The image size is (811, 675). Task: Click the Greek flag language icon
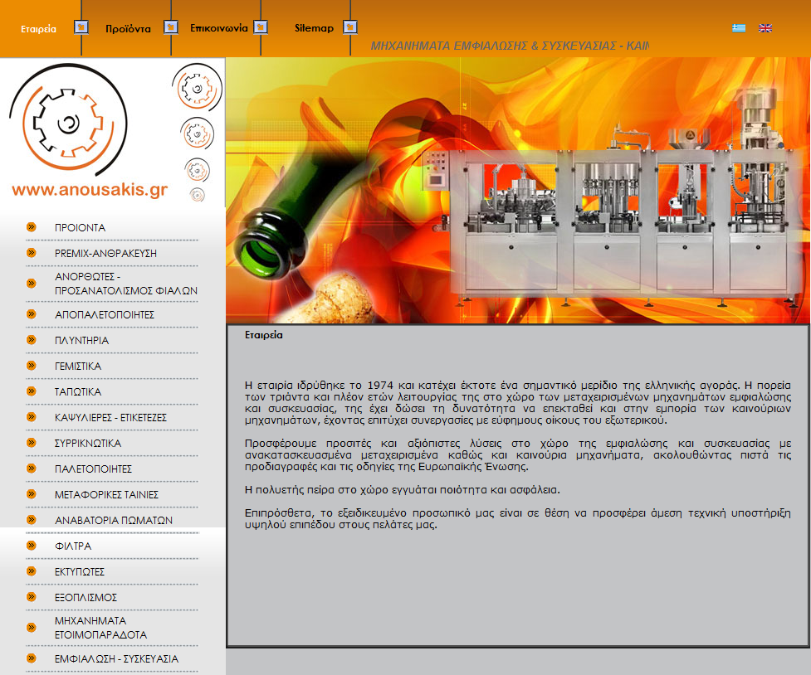click(739, 28)
